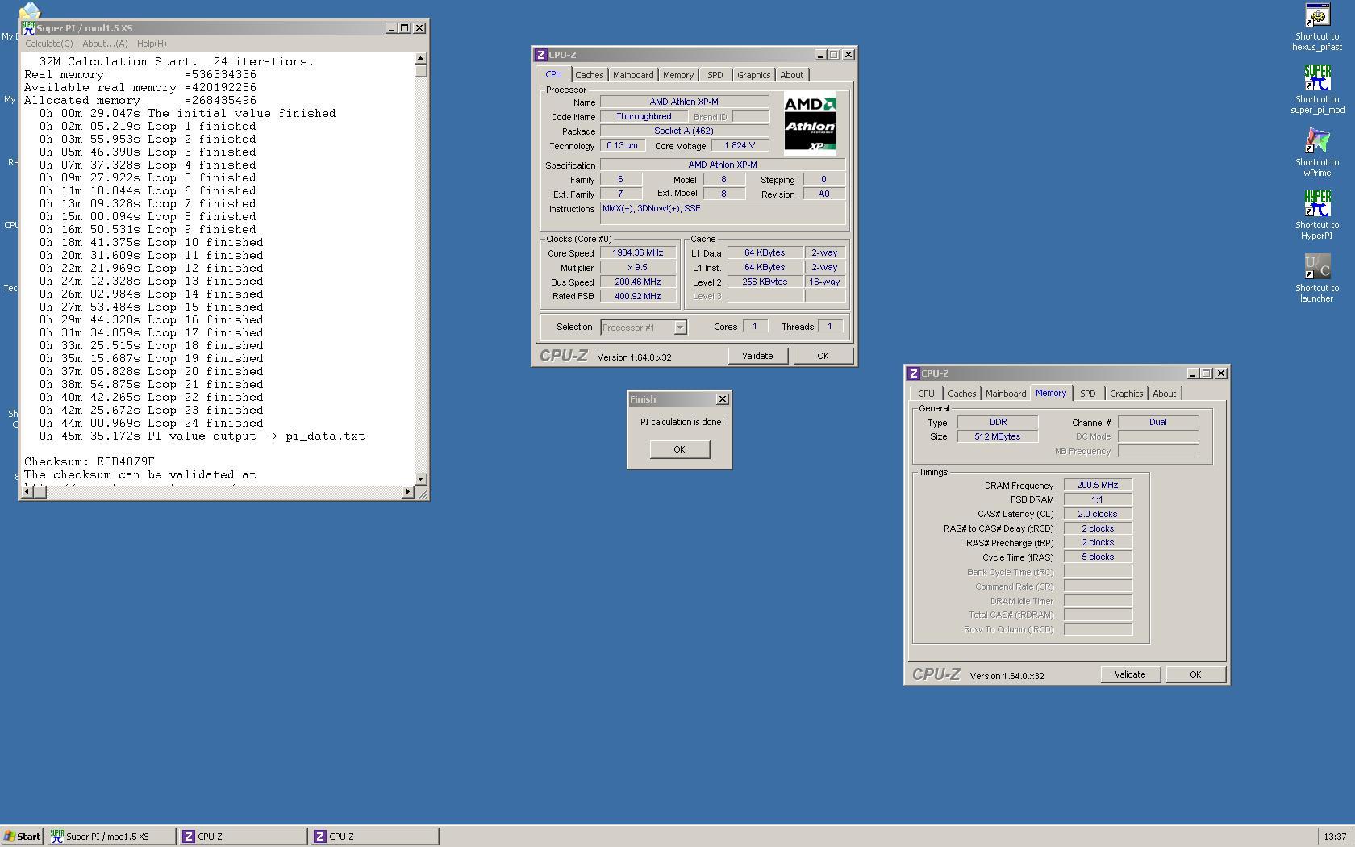Click Super PI vertical scrollbar up arrow
The height and width of the screenshot is (847, 1355).
coord(420,58)
